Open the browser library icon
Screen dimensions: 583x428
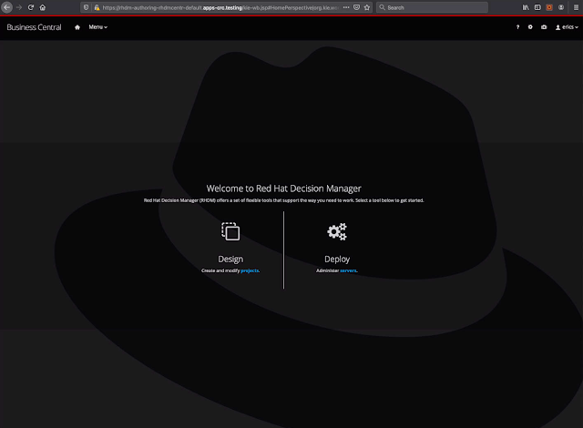coord(526,7)
